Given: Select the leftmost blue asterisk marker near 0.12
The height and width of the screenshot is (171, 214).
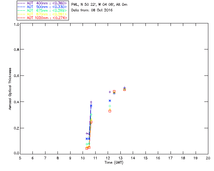Looking at the screenshot, I should [x=87, y=139].
